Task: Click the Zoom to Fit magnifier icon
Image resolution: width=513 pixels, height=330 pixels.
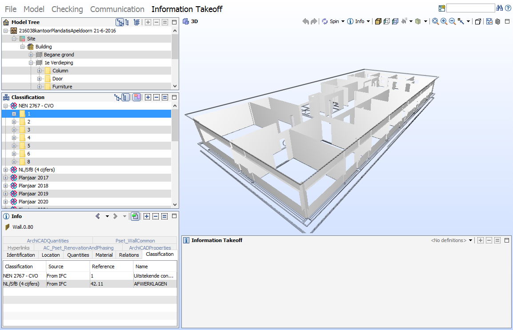Action: point(435,21)
